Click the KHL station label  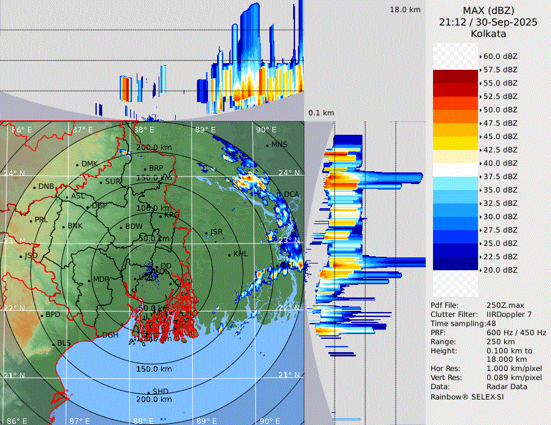click(x=240, y=254)
